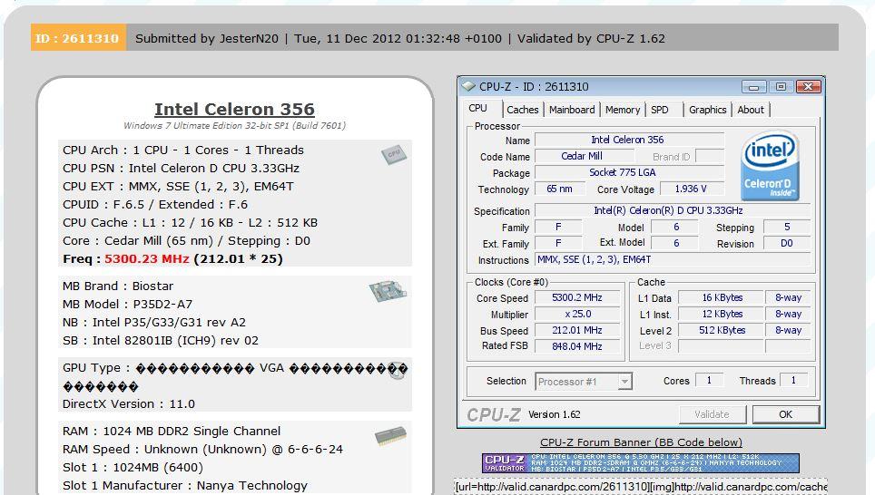Click the Instructions field MMX, SSE, EM64T
The height and width of the screenshot is (495, 875).
coord(673,259)
